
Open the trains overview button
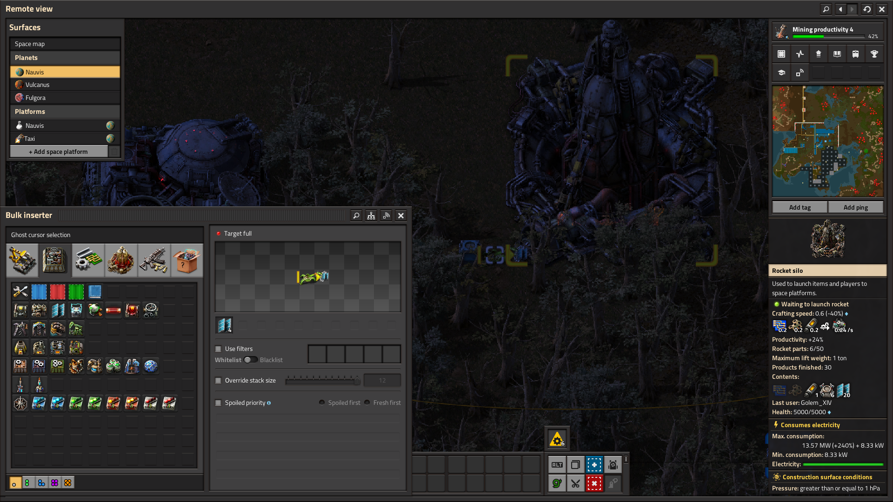855,54
